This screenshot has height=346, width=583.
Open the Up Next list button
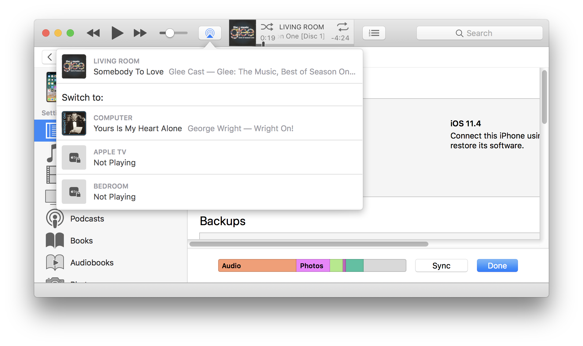pyautogui.click(x=374, y=33)
